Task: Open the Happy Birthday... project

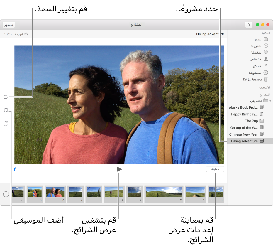Action: tap(247, 114)
